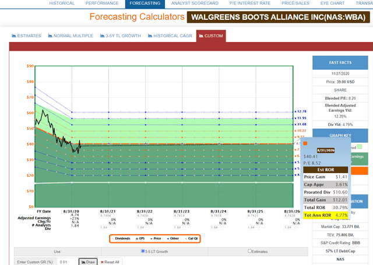Image resolution: width=373 pixels, height=265 pixels.
Task: Toggle Dividends series in chart legend
Action: click(121, 238)
